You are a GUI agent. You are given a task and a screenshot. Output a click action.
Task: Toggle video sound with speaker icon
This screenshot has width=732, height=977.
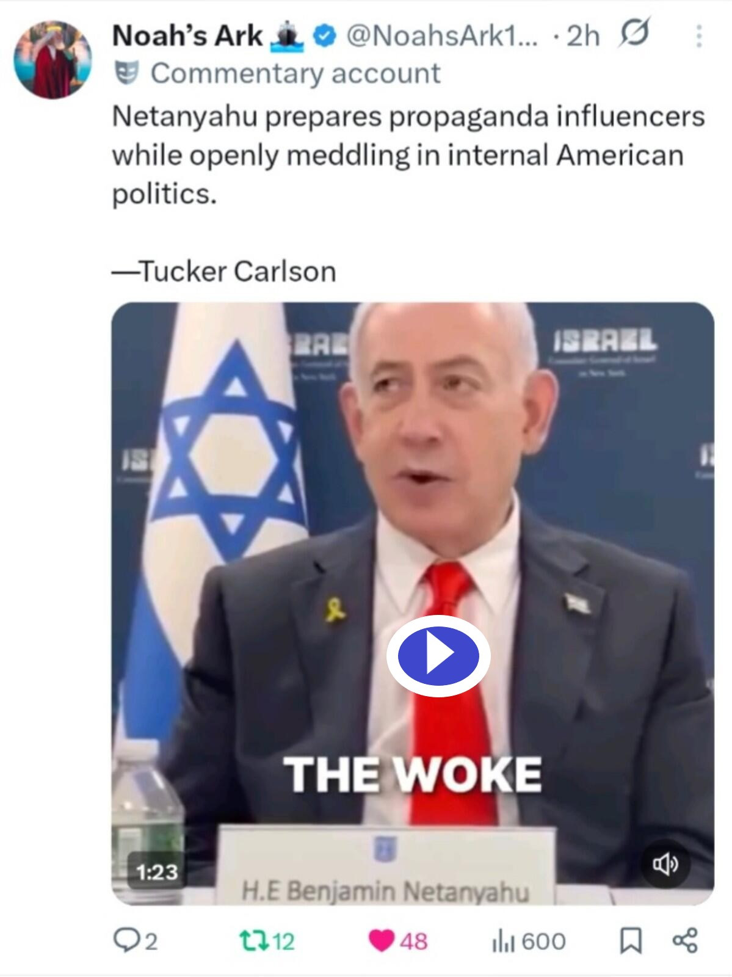(665, 864)
